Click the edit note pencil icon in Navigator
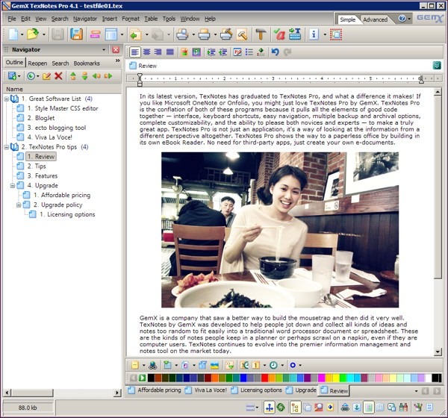The width and height of the screenshot is (448, 418). 46,76
